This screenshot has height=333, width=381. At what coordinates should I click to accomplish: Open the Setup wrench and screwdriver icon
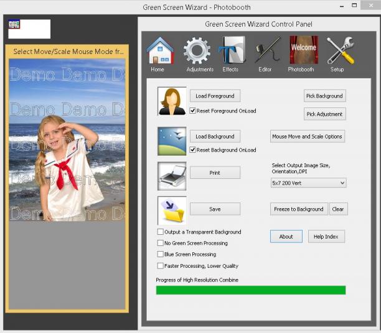[x=341, y=51]
